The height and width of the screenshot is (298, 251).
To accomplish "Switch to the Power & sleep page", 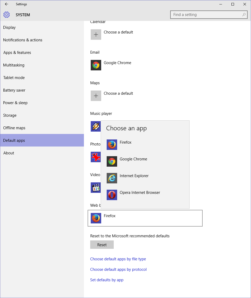I will click(x=15, y=103).
